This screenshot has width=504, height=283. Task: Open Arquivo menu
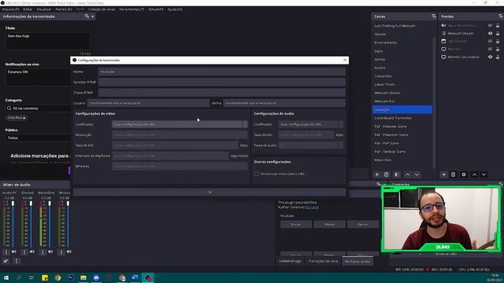(x=10, y=9)
